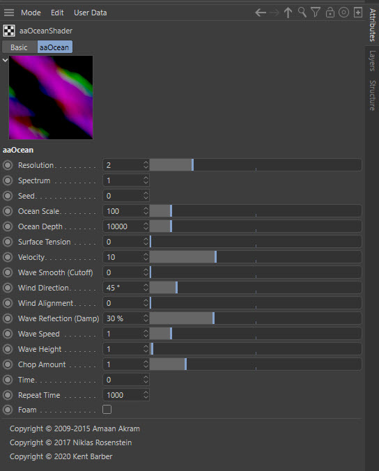The width and height of the screenshot is (379, 471).
Task: Click the Ocean Scale stepper arrows
Action: click(x=146, y=211)
